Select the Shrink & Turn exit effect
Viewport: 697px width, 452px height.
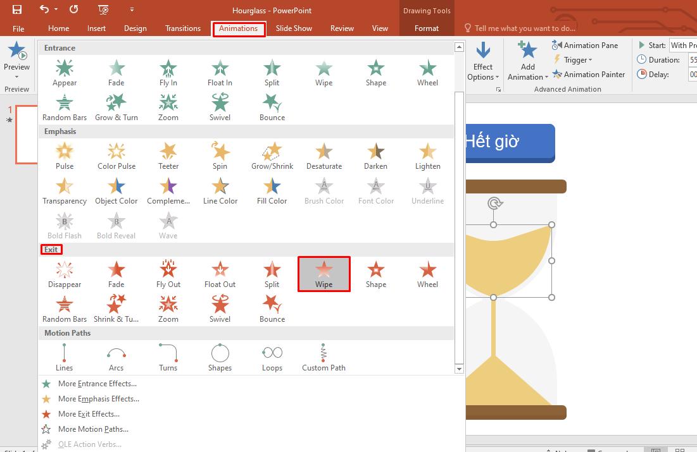coord(116,309)
